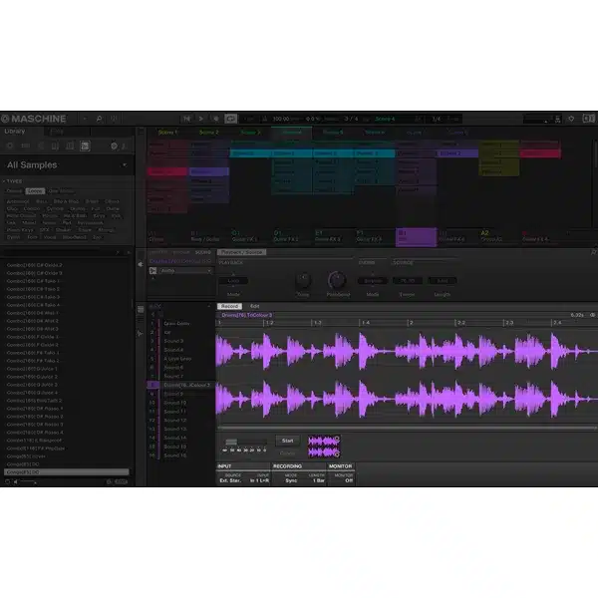The height and width of the screenshot is (598, 598).
Task: Select the highlighted purple G1 group
Action: pos(416,236)
